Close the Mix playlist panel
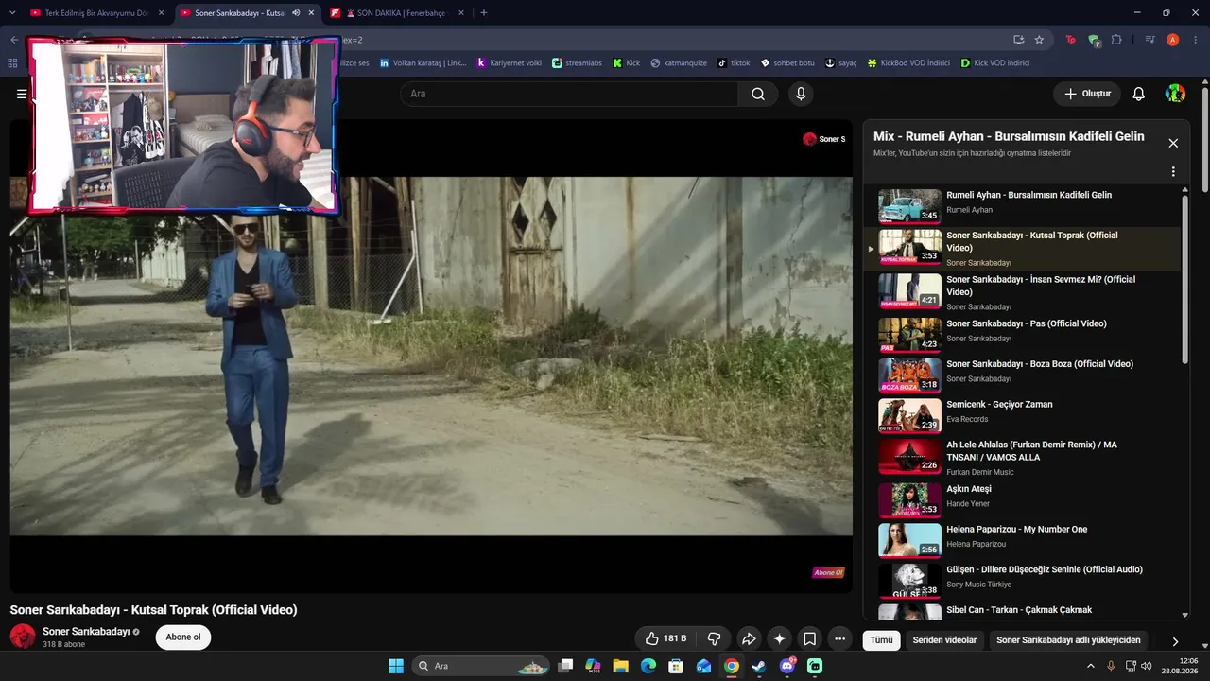 (1173, 143)
